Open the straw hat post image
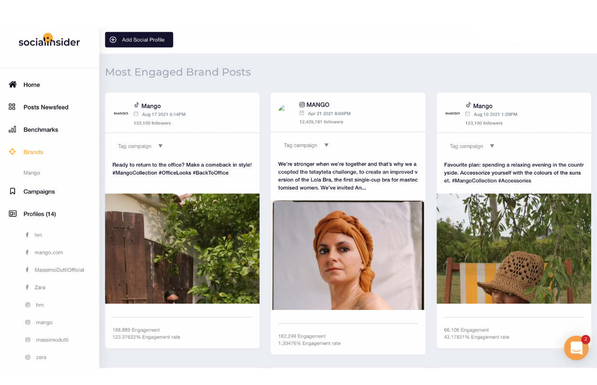597x385 pixels. tap(514, 248)
